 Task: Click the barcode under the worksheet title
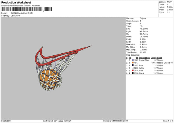point(27,9)
